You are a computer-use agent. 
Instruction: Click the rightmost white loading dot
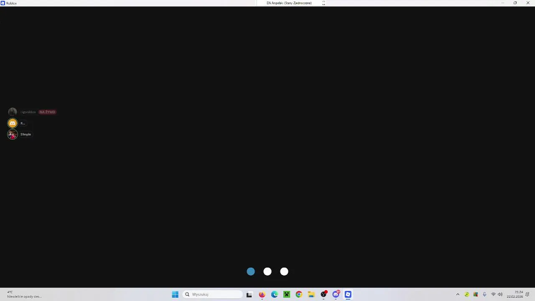[x=284, y=272]
